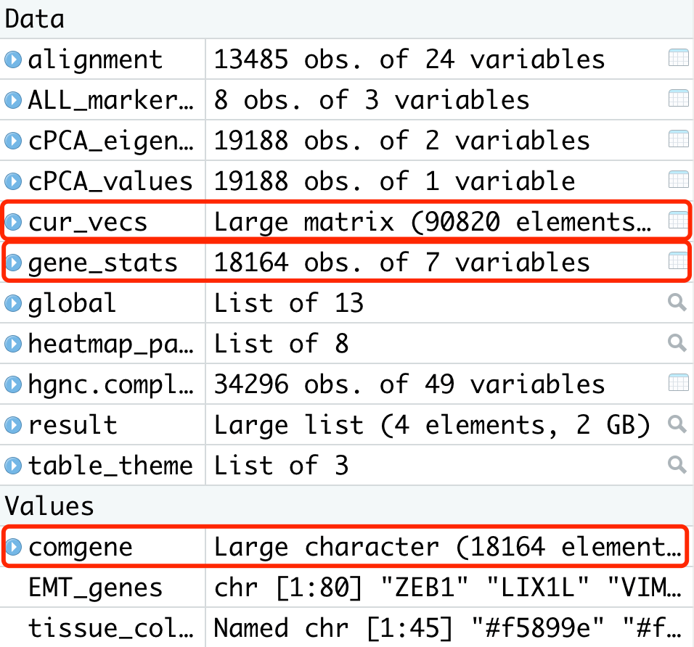Click the Data section header
The height and width of the screenshot is (647, 694).
click(34, 19)
